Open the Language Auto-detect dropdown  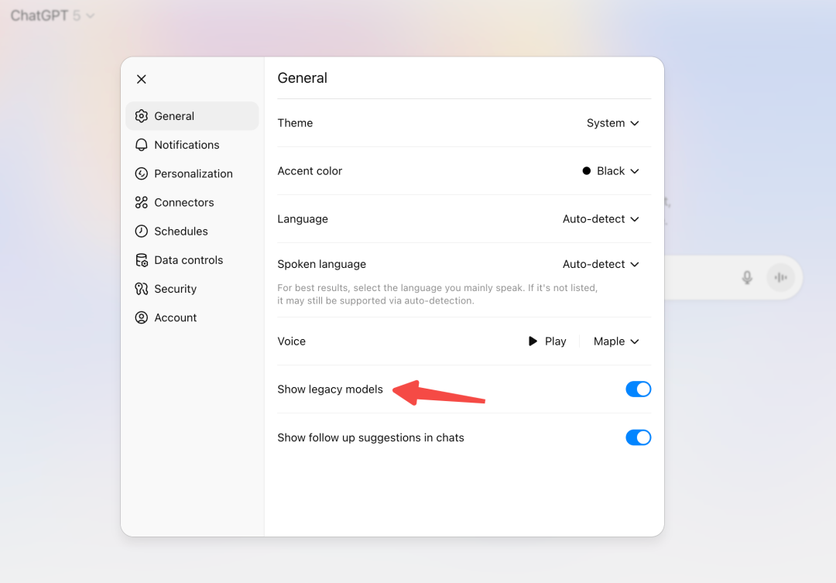601,218
